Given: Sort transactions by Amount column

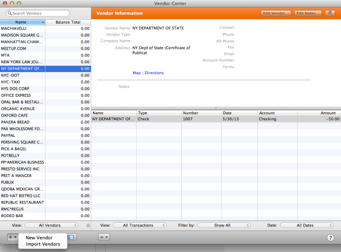Looking at the screenshot, I should click(x=319, y=113).
